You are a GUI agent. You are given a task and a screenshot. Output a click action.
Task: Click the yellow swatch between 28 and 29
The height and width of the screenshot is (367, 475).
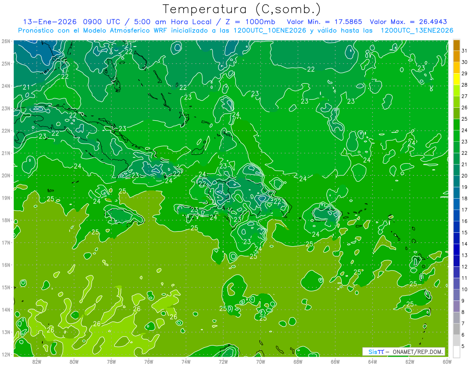[456, 79]
